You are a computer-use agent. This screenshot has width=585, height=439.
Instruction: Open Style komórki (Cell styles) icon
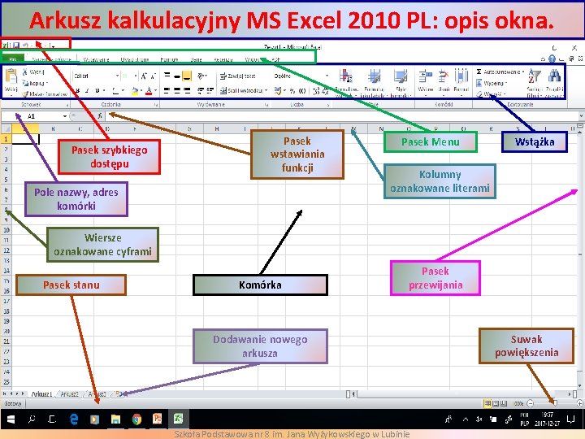tap(401, 76)
